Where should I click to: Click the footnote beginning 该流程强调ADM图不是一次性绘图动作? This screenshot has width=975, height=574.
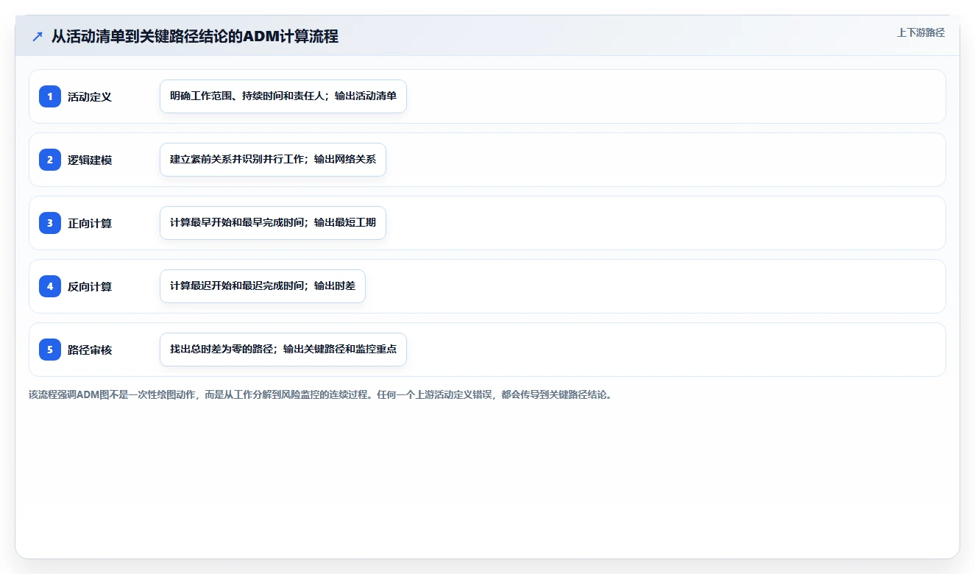321,394
